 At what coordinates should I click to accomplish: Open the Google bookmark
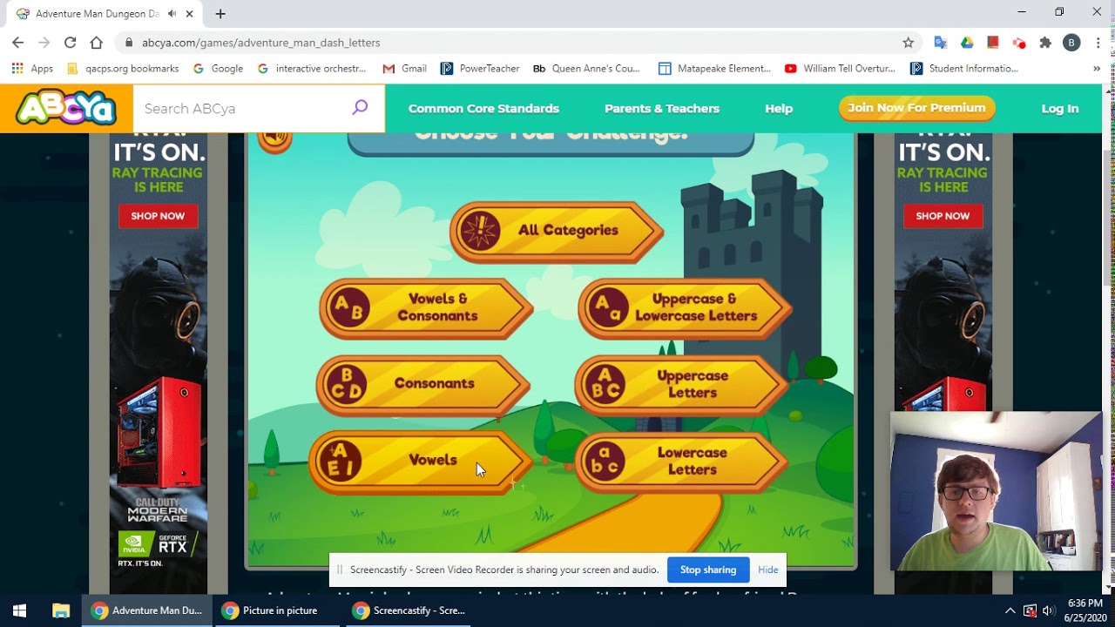[x=218, y=69]
